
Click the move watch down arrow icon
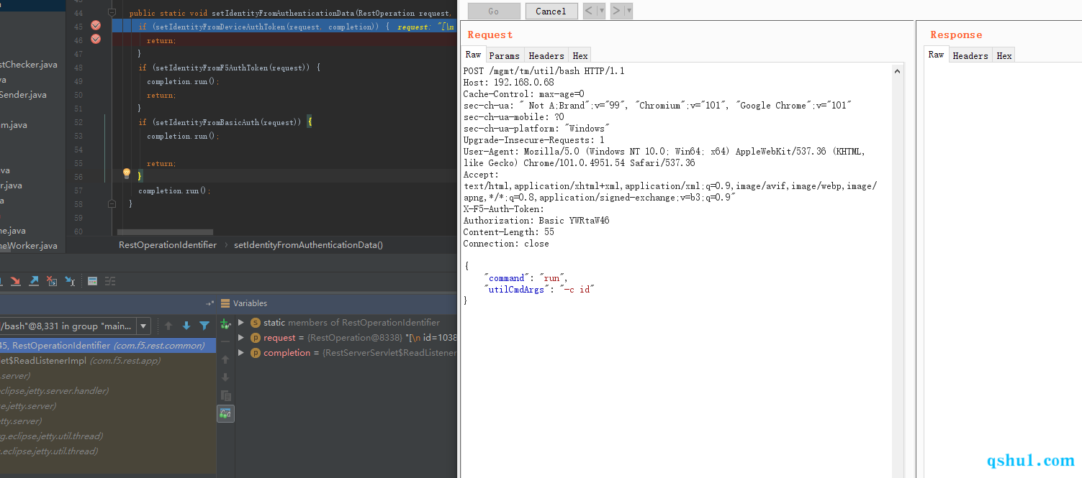(x=225, y=377)
